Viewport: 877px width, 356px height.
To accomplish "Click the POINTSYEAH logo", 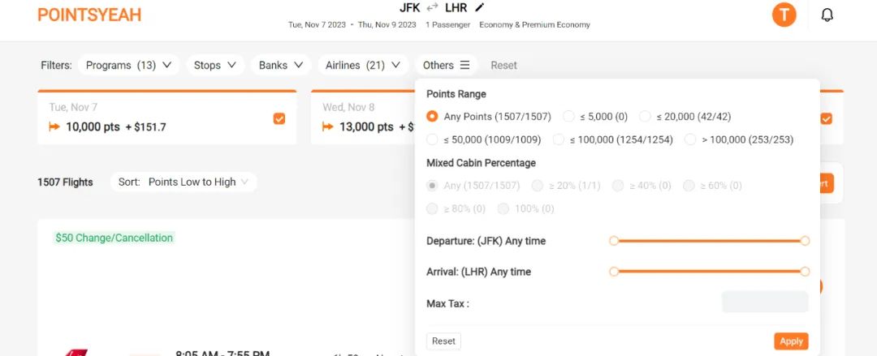I will click(x=89, y=15).
